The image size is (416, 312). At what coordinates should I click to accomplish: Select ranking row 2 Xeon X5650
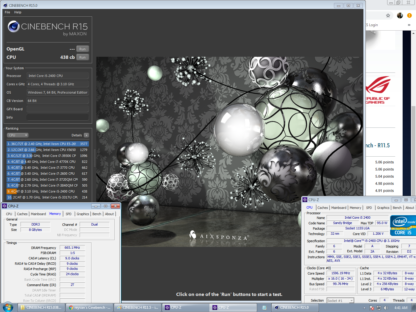48,150
